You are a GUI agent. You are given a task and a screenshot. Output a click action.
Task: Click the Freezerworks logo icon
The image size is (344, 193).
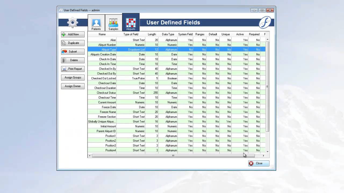click(265, 23)
